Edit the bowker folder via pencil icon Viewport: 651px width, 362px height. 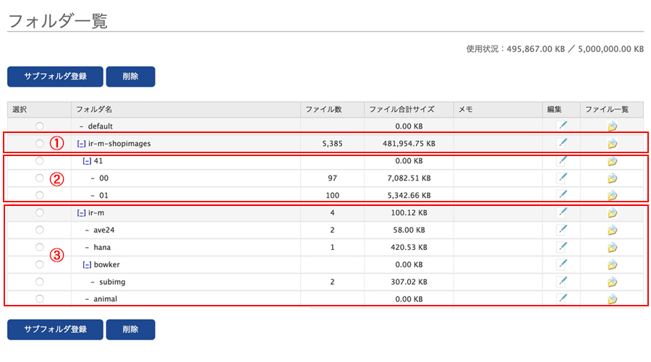coord(562,264)
